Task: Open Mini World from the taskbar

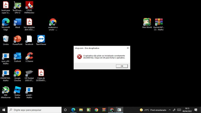Action: 89,110
